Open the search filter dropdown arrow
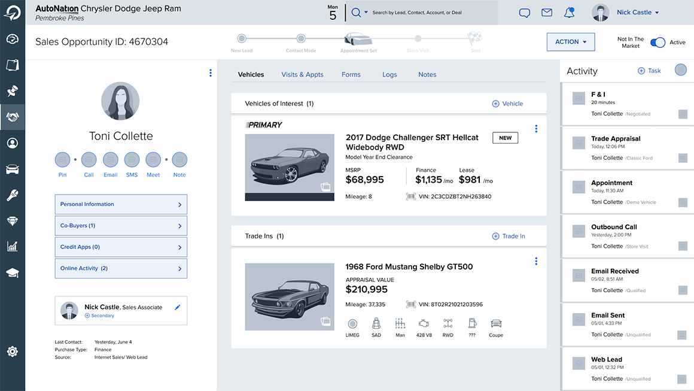The image size is (694, 391). [366, 13]
